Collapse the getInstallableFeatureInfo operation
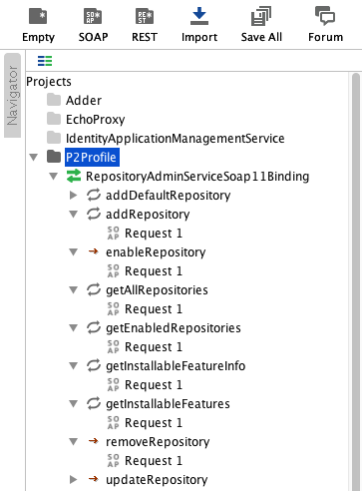Image resolution: width=362 pixels, height=491 pixels. pos(74,366)
